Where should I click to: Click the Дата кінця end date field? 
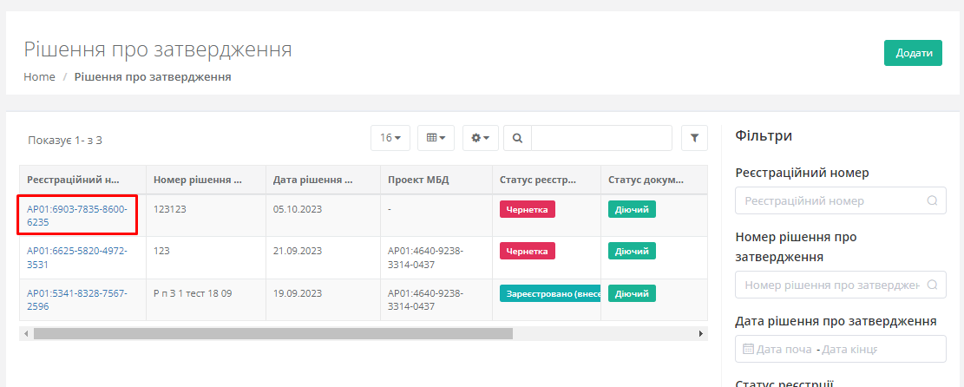(850, 349)
